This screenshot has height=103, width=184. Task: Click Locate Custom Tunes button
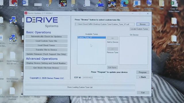139,29
